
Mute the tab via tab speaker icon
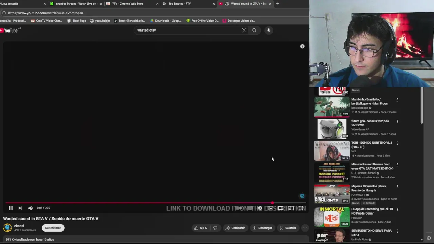[x=226, y=4]
